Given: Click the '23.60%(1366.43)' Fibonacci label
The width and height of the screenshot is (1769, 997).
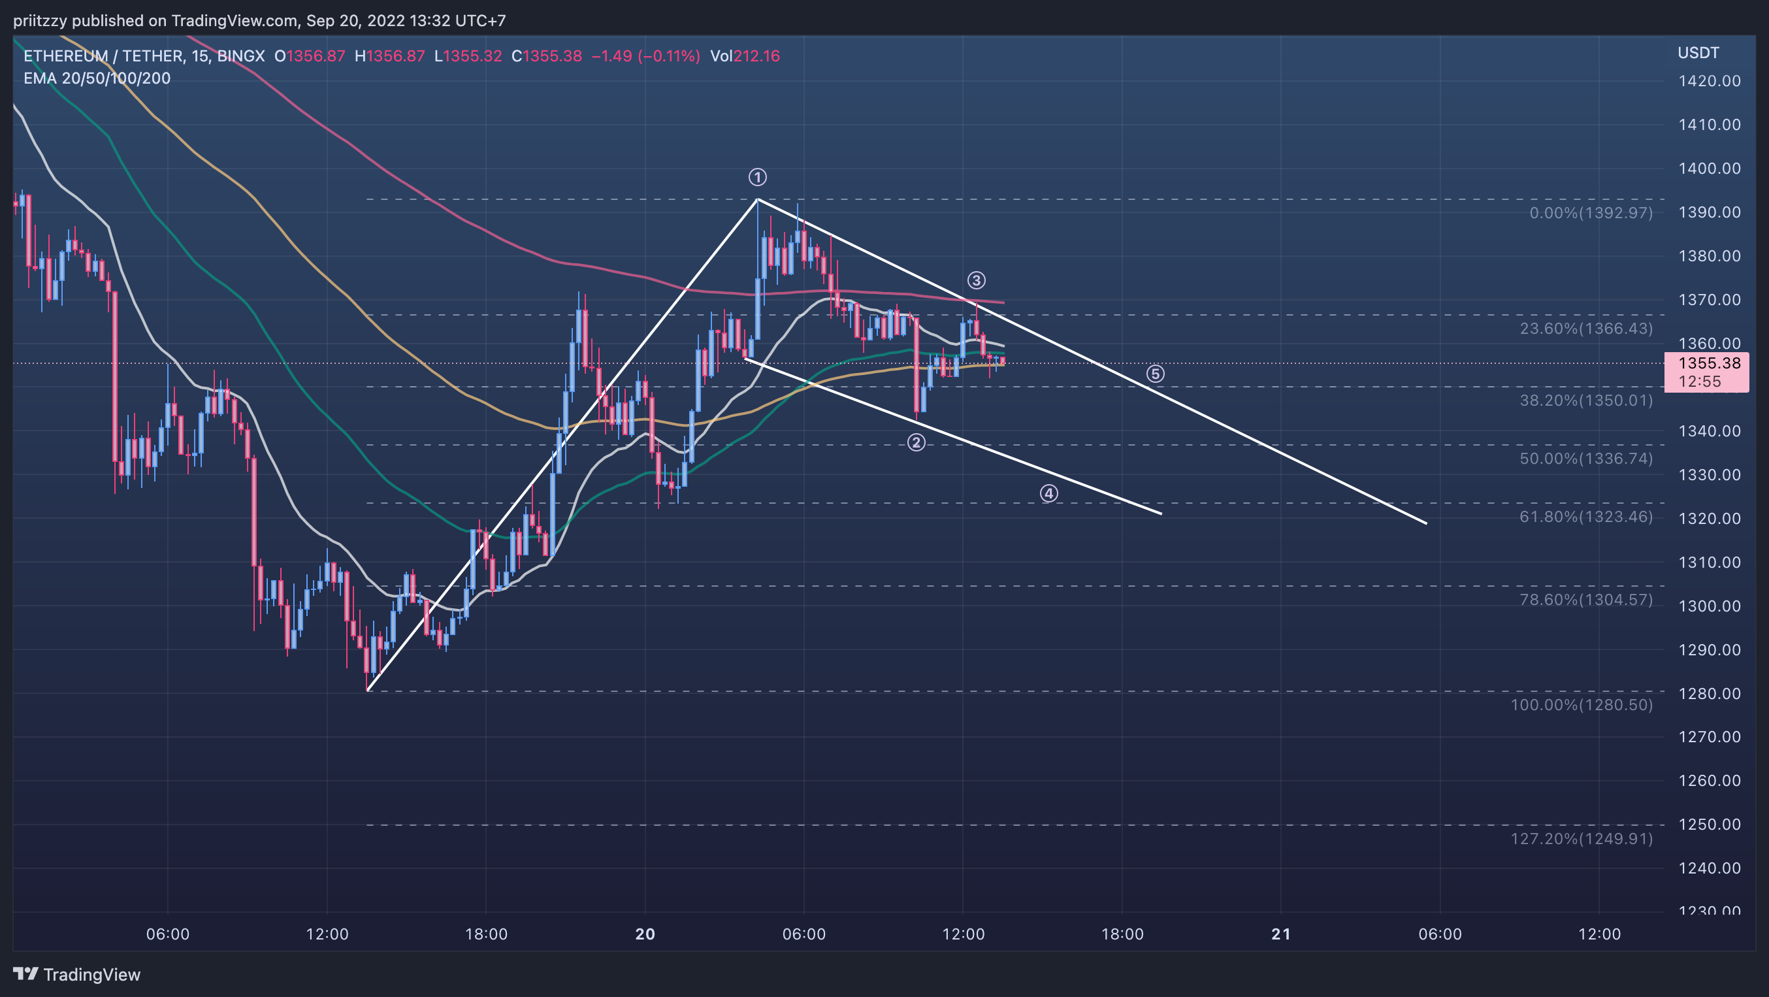Looking at the screenshot, I should 1586,328.
